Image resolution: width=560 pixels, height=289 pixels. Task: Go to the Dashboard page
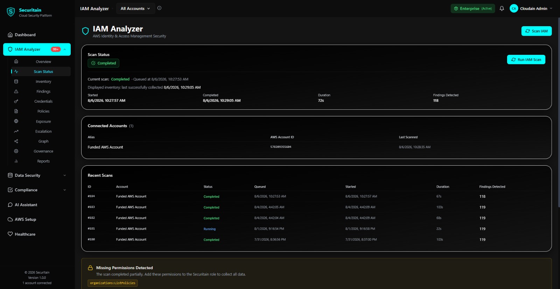pos(37,35)
